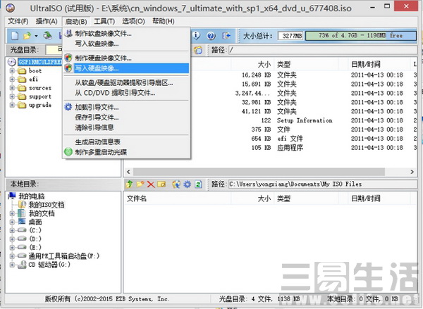This screenshot has height=309, width=423.
Task: Expand the (C:) drive node
Action: 12,230
